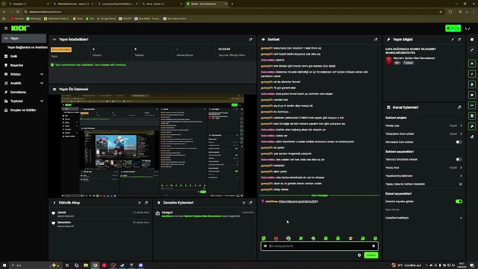The height and width of the screenshot is (269, 478).
Task: Toggle Abonelere özel sohbet switch
Action: tap(459, 142)
